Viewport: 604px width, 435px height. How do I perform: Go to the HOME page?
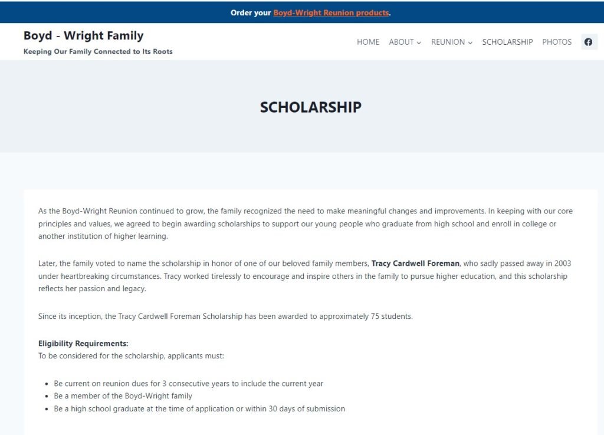pyautogui.click(x=368, y=42)
